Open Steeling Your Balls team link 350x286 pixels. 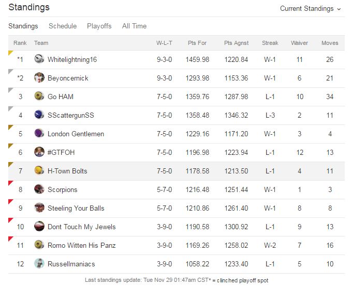click(76, 208)
